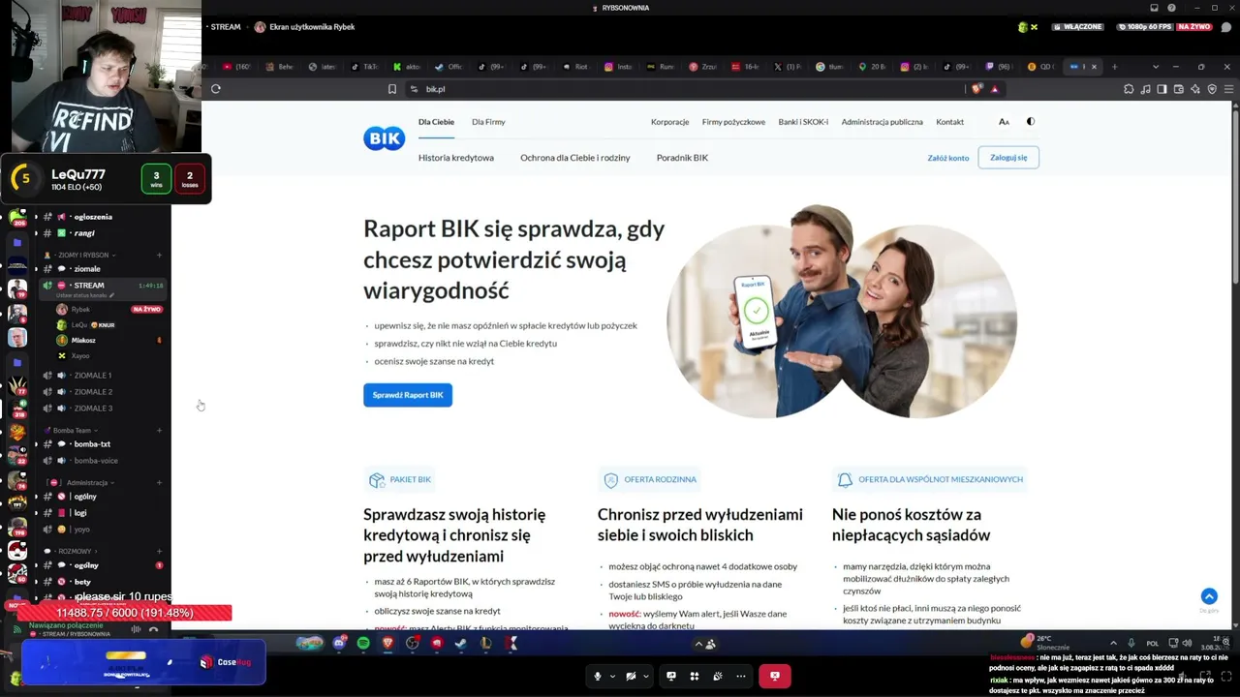
Task: Join the ZIOMALE 1 voice channel
Action: [93, 376]
